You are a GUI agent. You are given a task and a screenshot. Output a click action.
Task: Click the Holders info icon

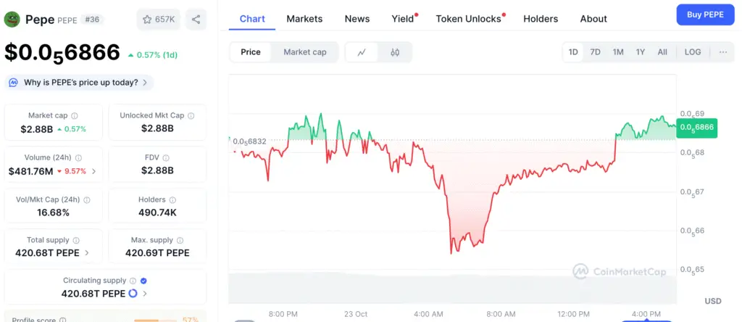[172, 199]
